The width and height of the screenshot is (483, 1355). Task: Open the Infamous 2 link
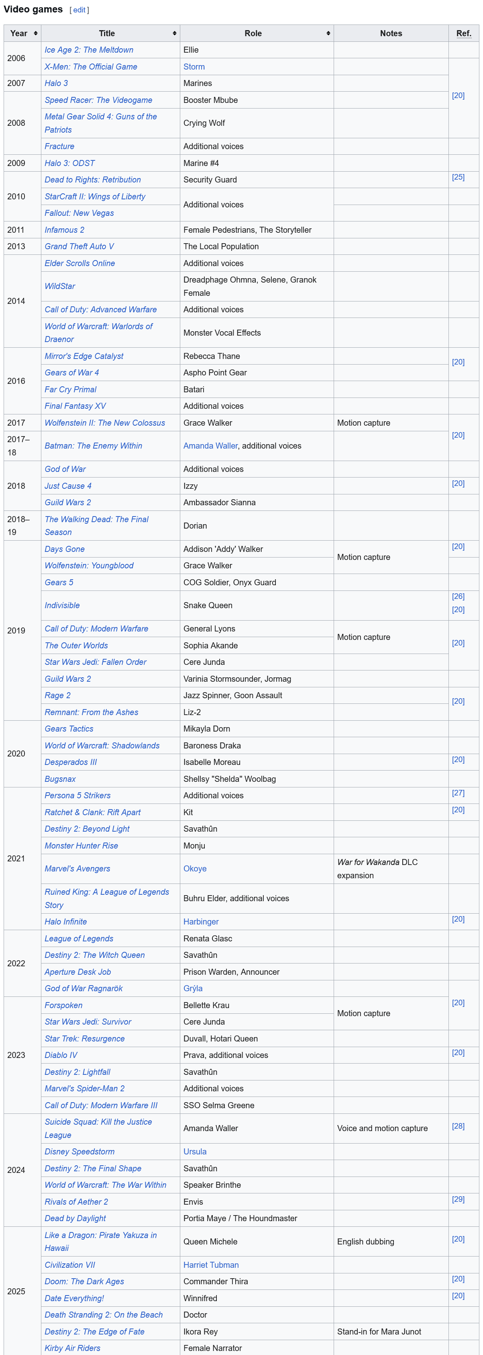click(x=64, y=230)
